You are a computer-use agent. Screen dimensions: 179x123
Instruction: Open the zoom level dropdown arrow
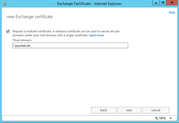[x=171, y=118]
